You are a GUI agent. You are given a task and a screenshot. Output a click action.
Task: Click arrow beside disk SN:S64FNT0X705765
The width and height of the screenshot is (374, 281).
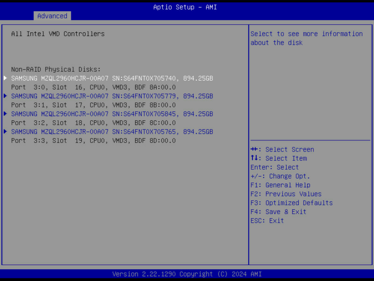click(x=5, y=131)
